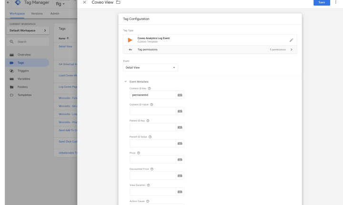Insert variable for Discounted Price
The image size is (343, 205).
180,175
